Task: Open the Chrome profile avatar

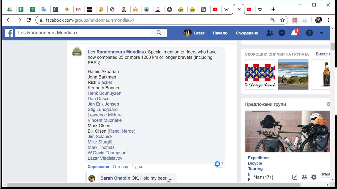Action: pos(318,20)
